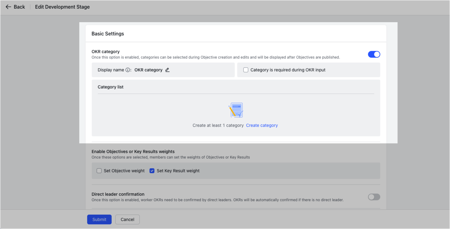Image resolution: width=450 pixels, height=229 pixels.
Task: Click the Enable Objectives or Key Results weights heading
Action: [133, 151]
